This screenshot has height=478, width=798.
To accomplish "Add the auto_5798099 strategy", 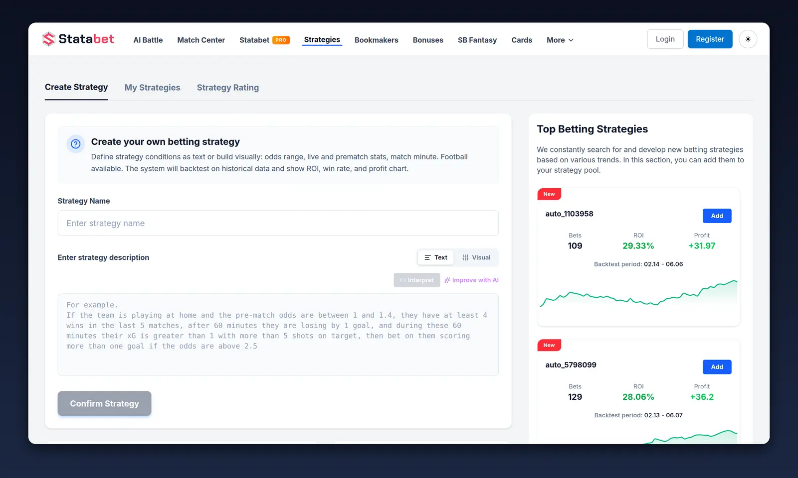I will [x=717, y=367].
